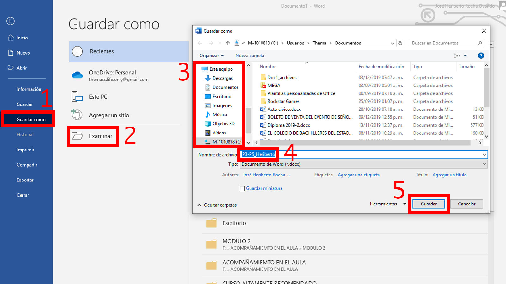Select Guardar in the backstage menu
This screenshot has width=506, height=284.
(x=25, y=104)
